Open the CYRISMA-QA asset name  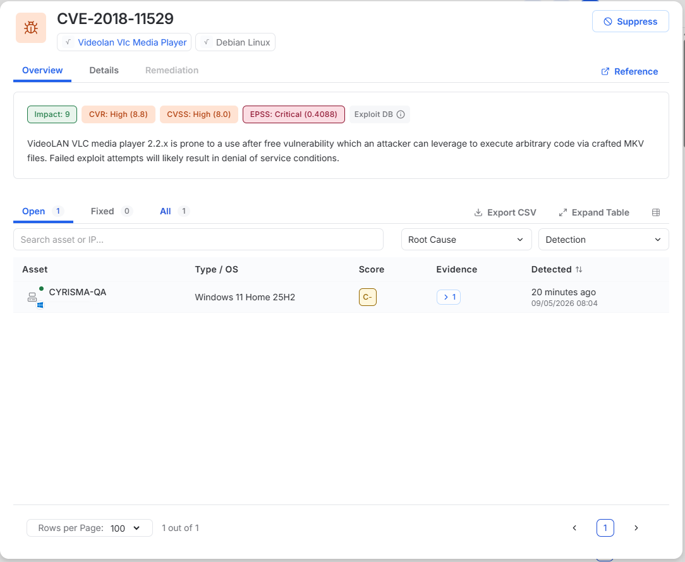point(77,292)
